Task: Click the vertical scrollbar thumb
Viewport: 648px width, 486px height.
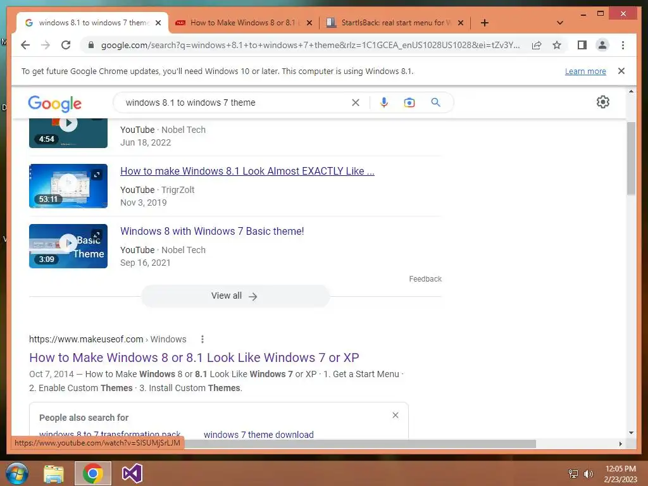Action: [631, 158]
